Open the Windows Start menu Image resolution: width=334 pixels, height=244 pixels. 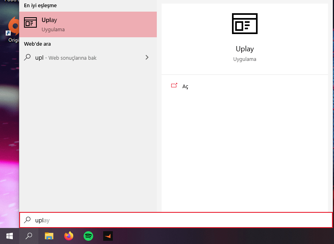(10, 236)
